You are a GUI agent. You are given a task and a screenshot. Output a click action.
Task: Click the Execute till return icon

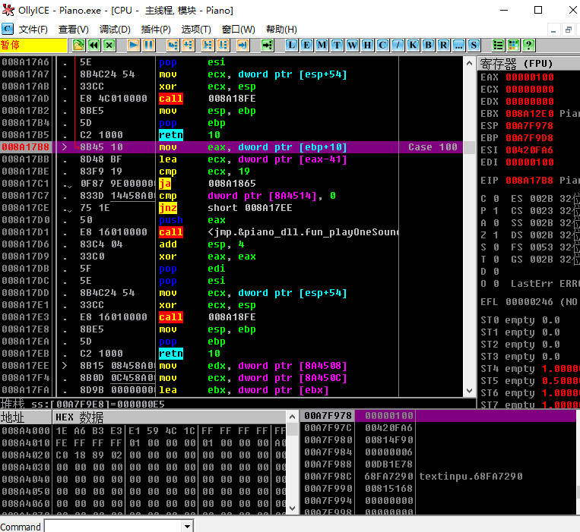click(x=242, y=46)
